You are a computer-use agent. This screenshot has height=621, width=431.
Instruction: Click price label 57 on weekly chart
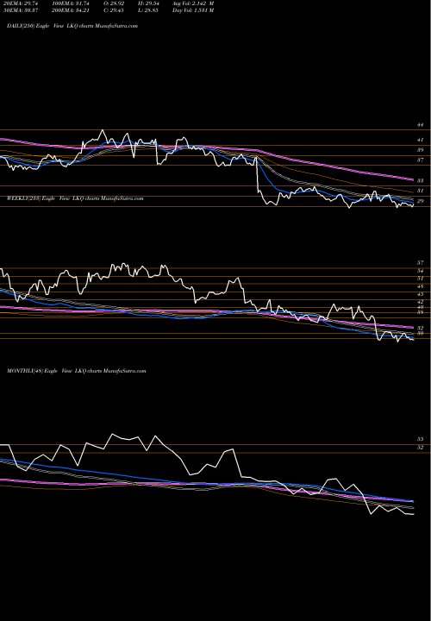point(421,263)
